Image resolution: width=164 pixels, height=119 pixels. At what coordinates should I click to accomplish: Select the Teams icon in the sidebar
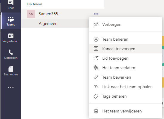11,19
